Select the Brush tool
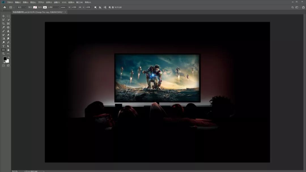The height and width of the screenshot is (172, 306). coord(3,31)
